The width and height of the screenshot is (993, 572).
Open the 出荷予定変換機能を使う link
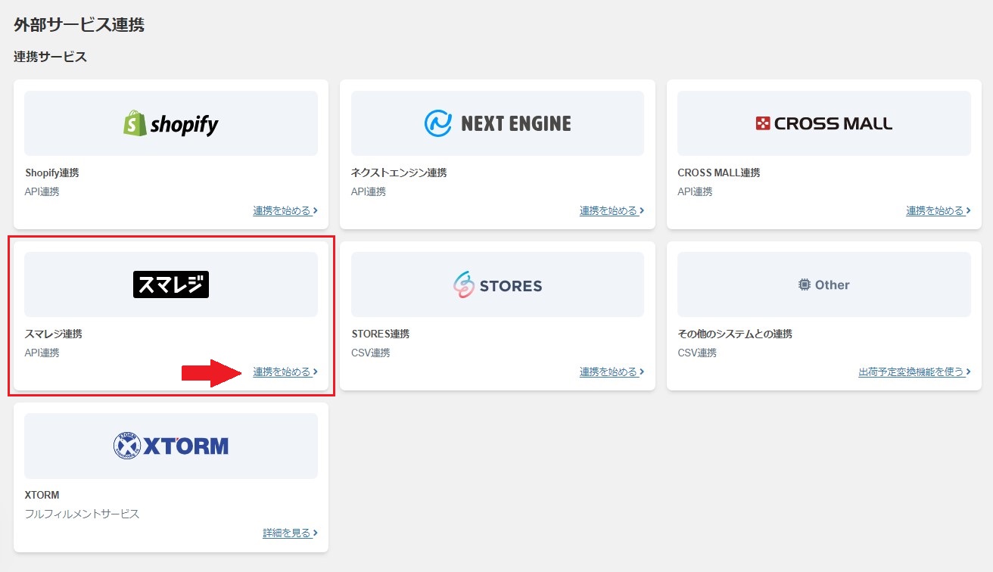click(x=915, y=372)
